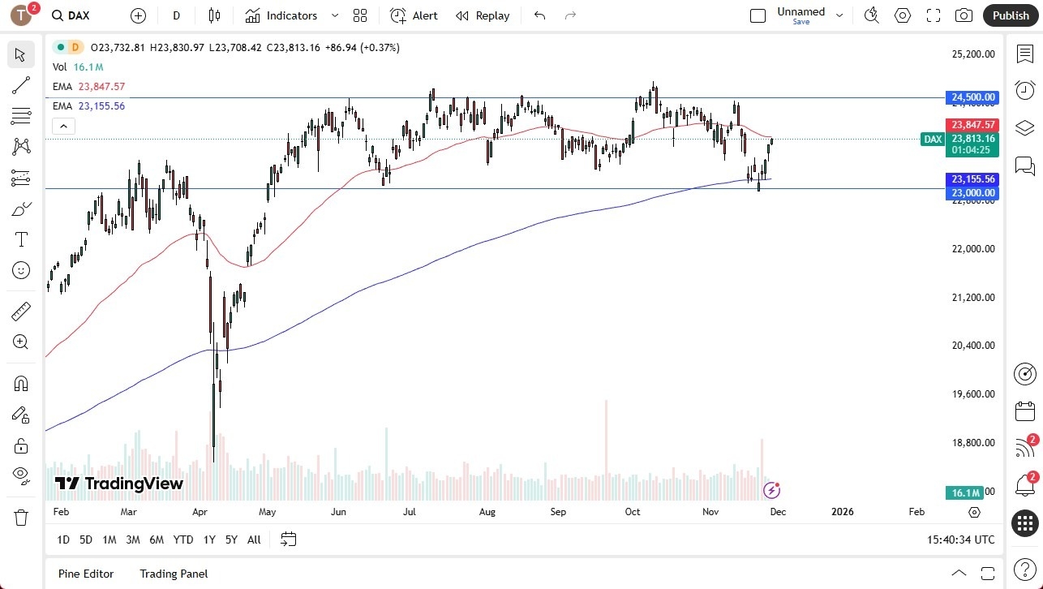
Task: Save the unnamed chart layout
Action: pyautogui.click(x=800, y=22)
